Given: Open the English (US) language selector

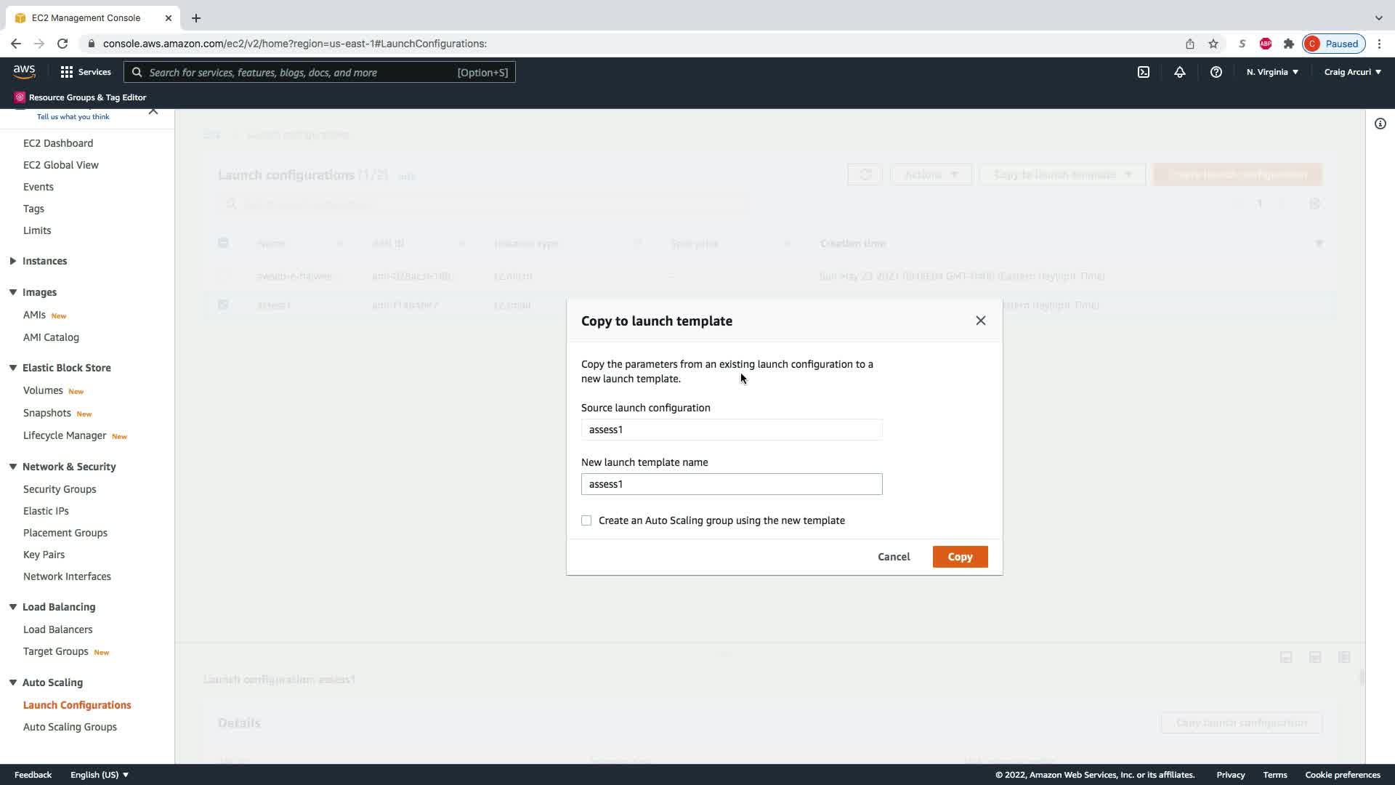Looking at the screenshot, I should 100,775.
